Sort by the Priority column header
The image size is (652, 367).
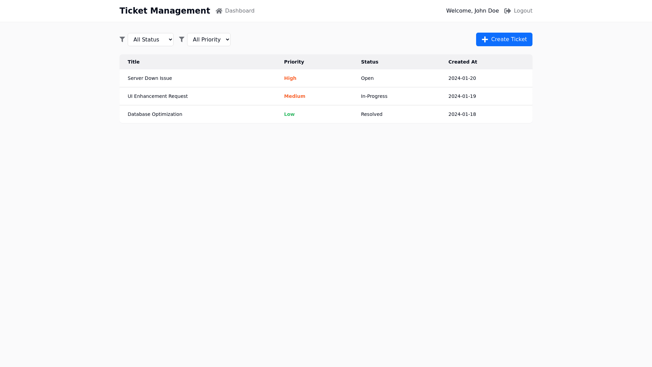click(x=294, y=62)
